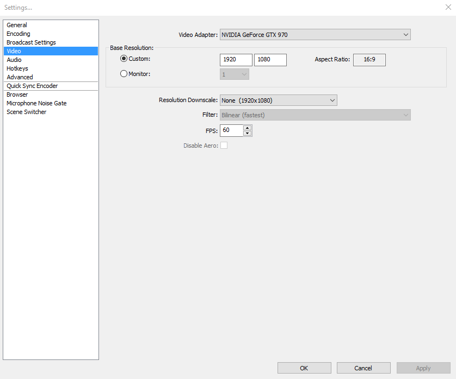456x379 pixels.
Task: Select Quick Sync Encoder in the list
Action: (51, 86)
